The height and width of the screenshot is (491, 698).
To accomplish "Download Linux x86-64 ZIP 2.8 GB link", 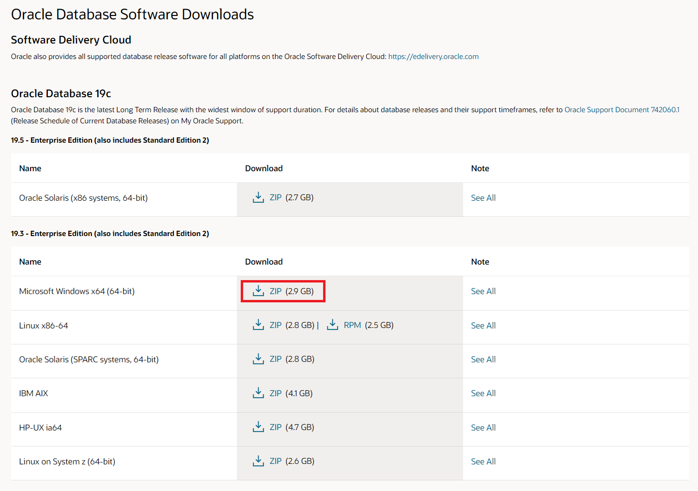I will tap(276, 325).
